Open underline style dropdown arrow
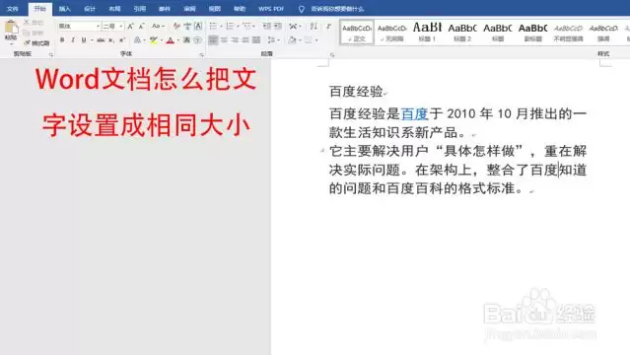The height and width of the screenshot is (355, 630). coord(92,40)
